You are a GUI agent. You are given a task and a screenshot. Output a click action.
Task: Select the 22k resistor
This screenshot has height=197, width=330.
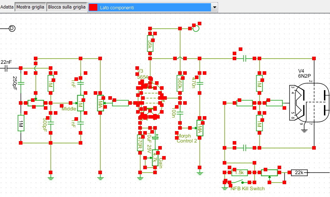coord(299,173)
